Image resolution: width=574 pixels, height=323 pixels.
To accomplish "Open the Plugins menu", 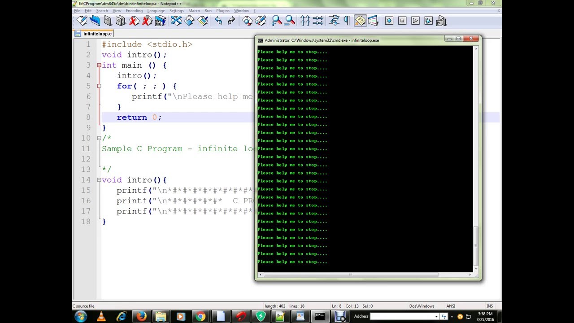I will 223,11.
